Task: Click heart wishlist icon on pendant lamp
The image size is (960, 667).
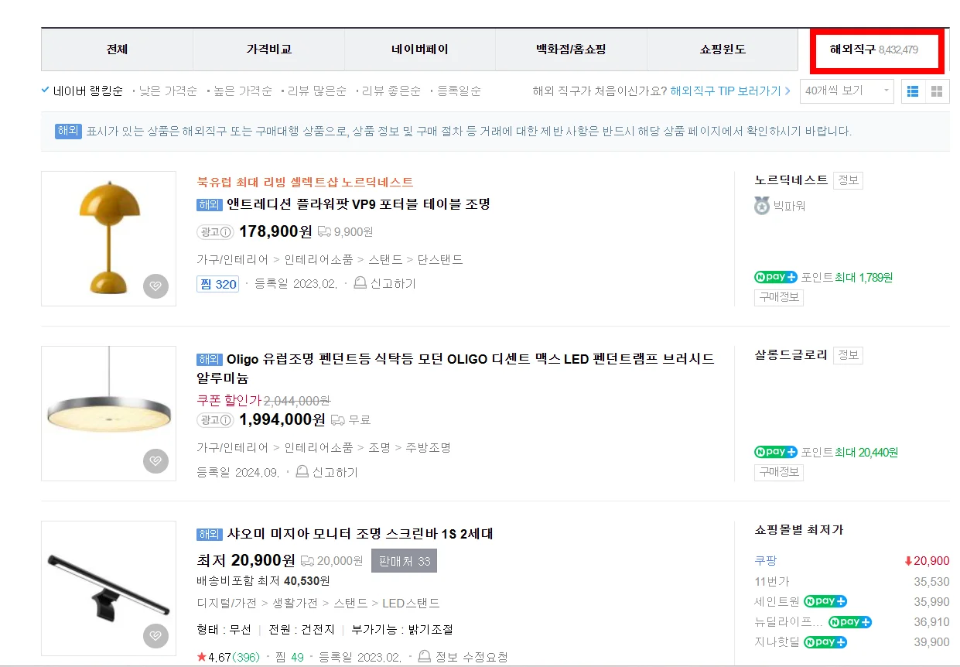Action: [x=155, y=461]
